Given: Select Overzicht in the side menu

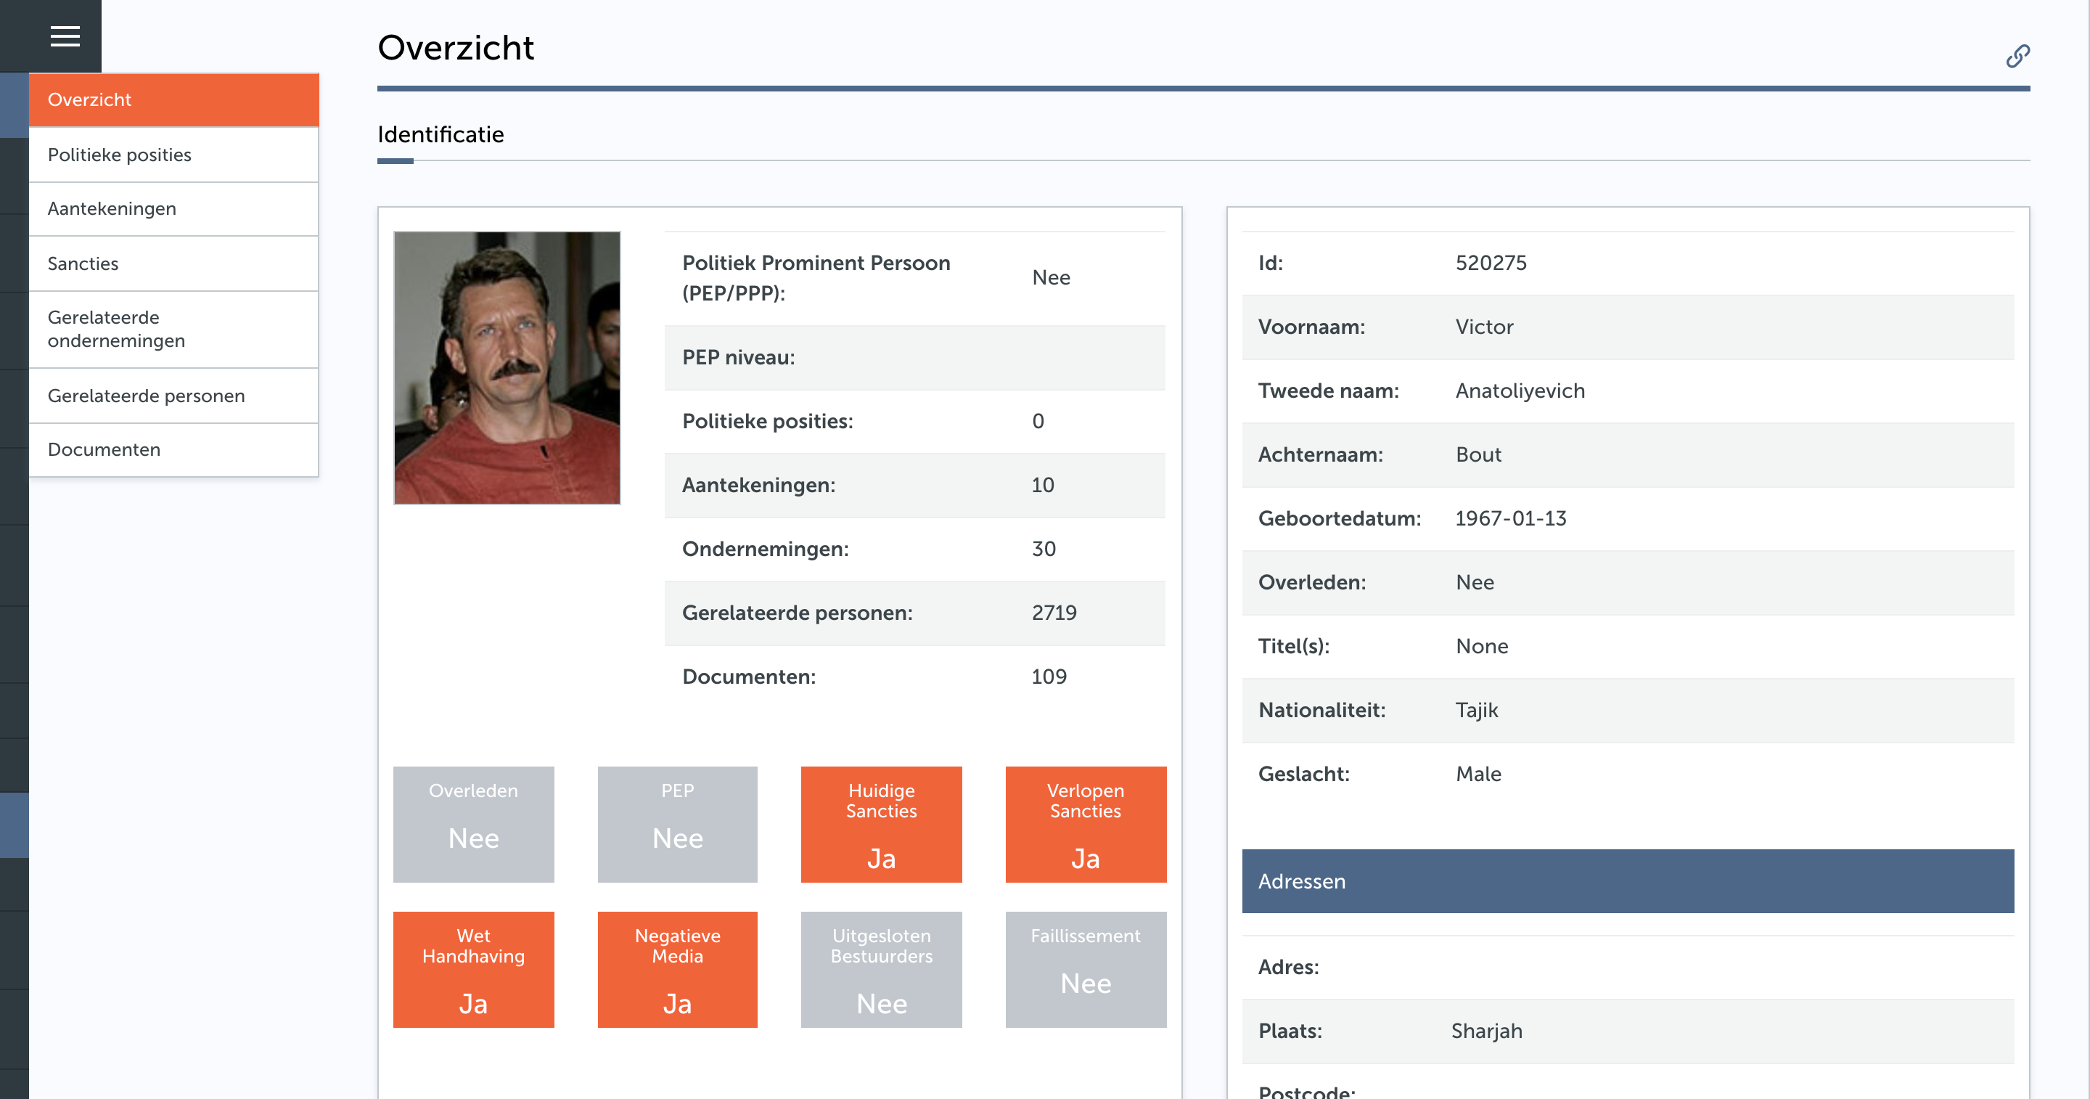Looking at the screenshot, I should click(173, 100).
